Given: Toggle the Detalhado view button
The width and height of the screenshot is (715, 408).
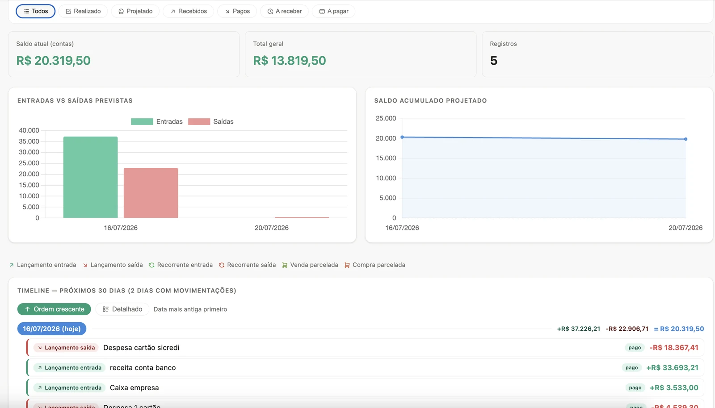Looking at the screenshot, I should (x=122, y=309).
